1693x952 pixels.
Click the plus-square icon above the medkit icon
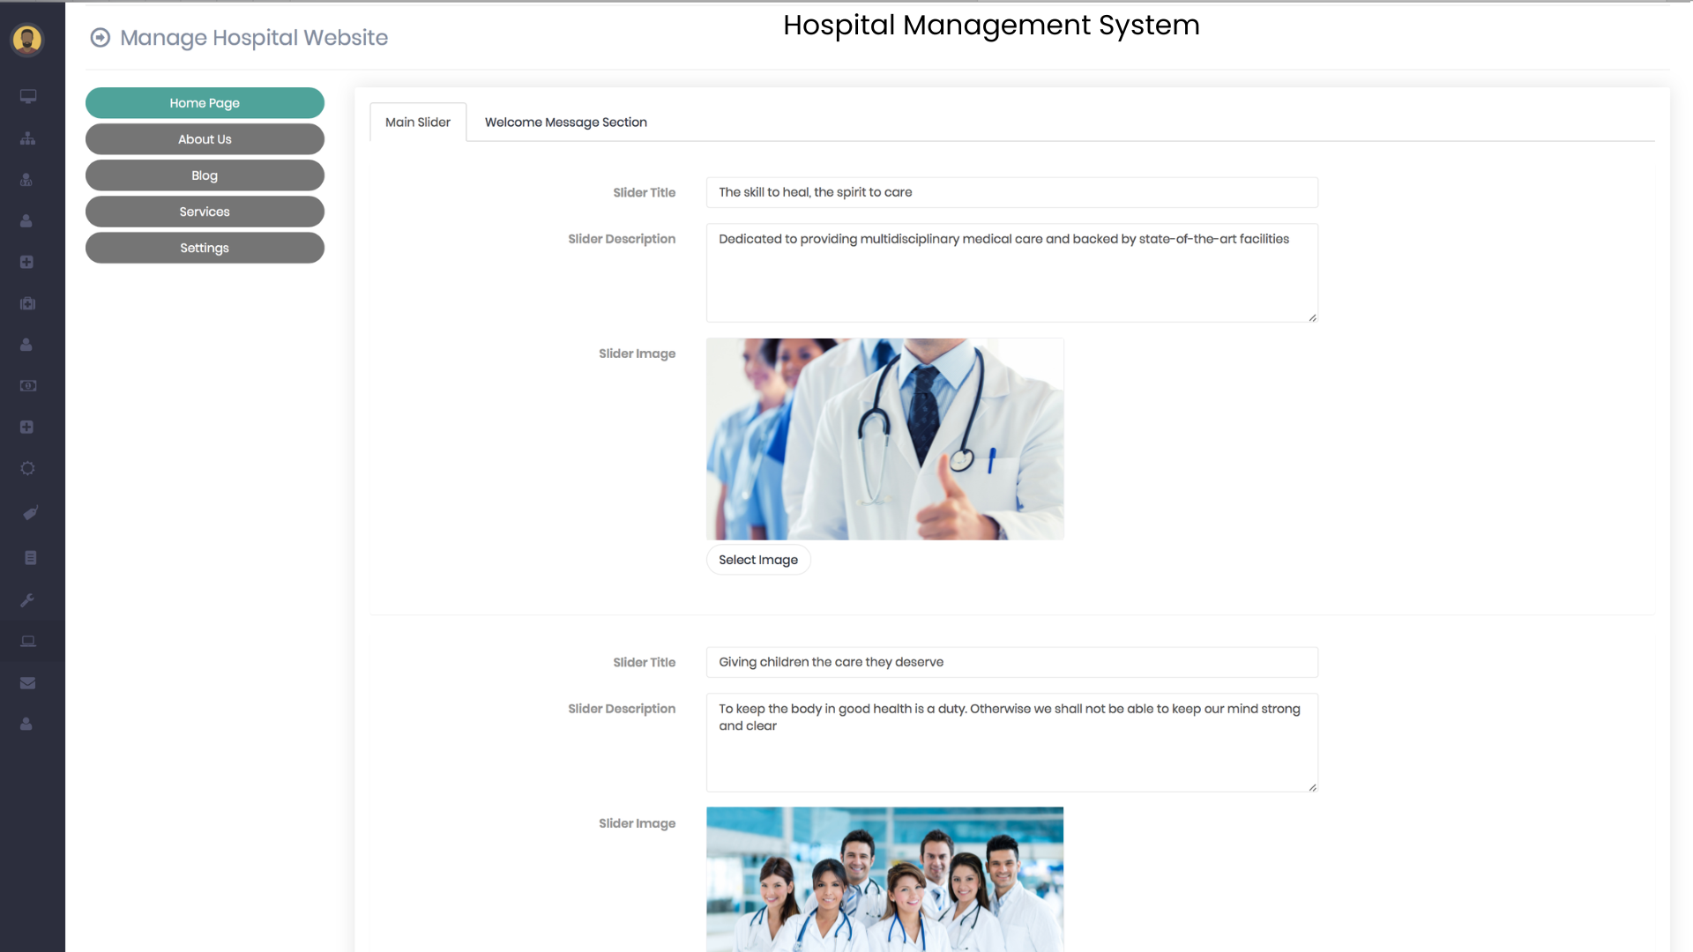26,262
